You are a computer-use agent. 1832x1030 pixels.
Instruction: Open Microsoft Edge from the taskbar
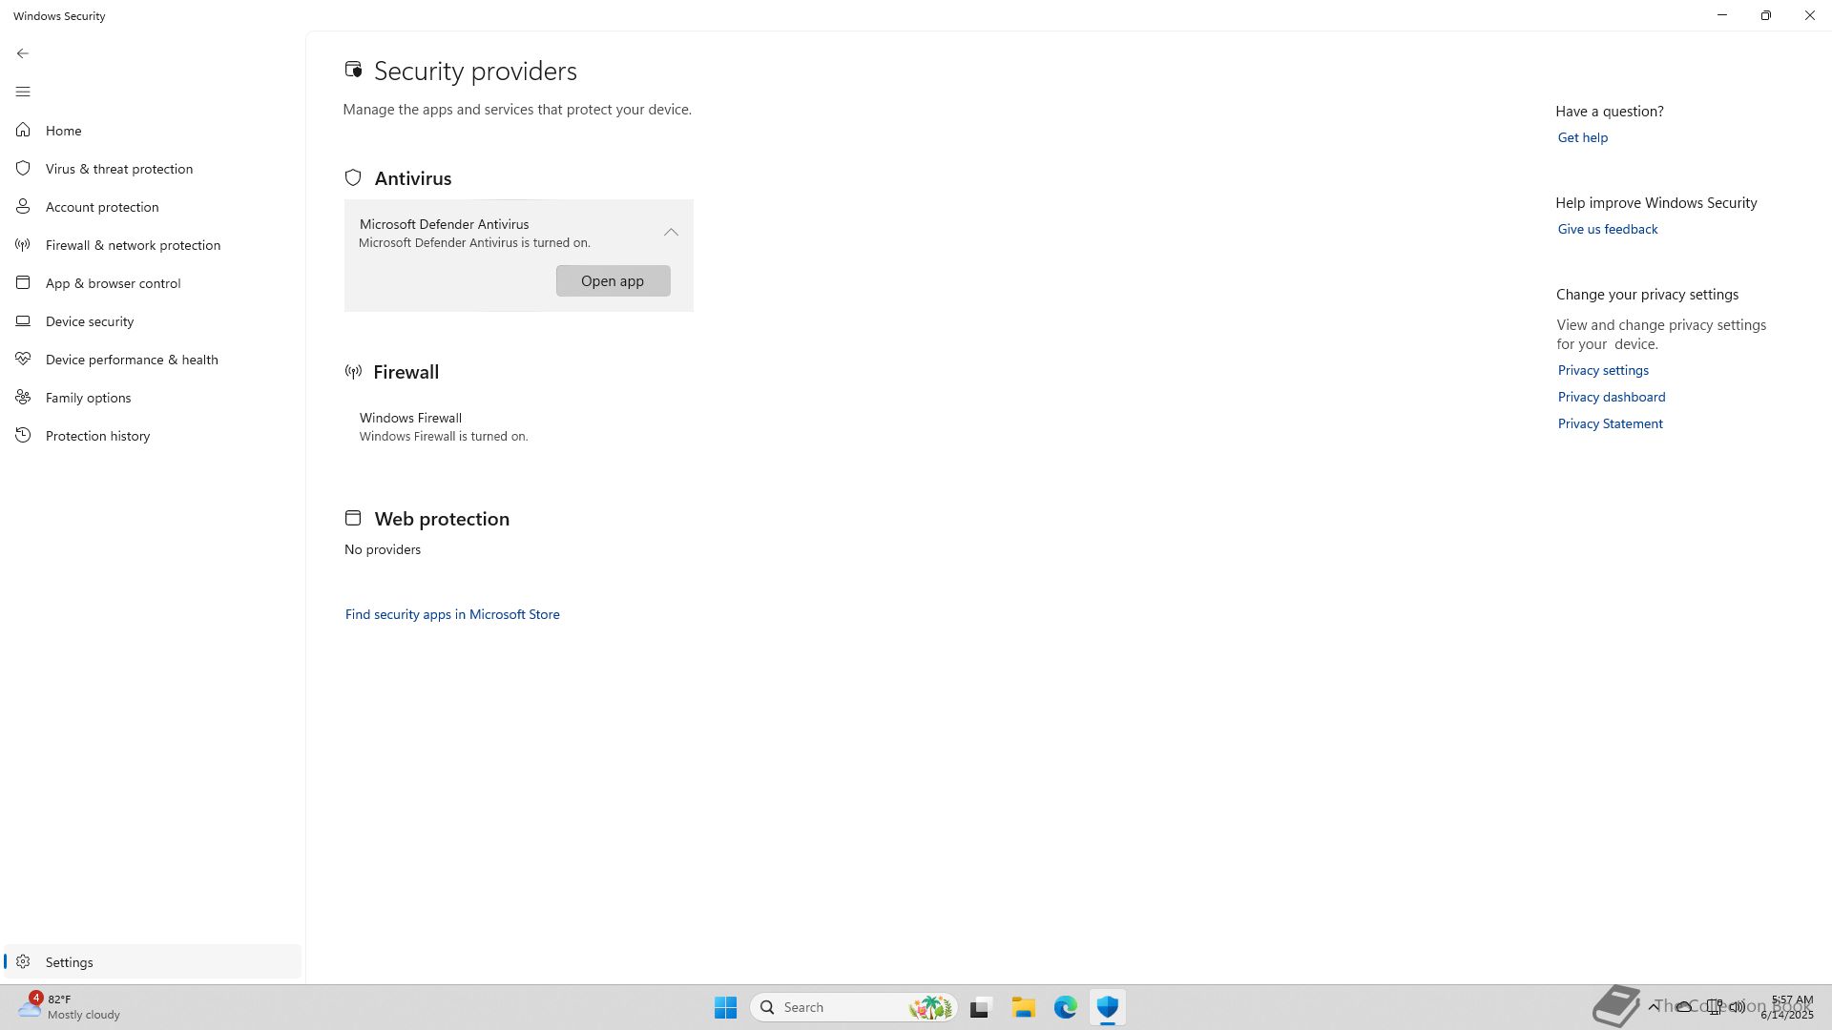pyautogui.click(x=1065, y=1007)
